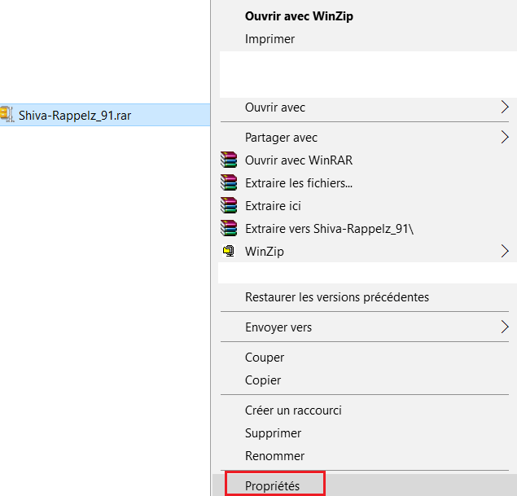517x496 pixels.
Task: Select Couper in the context menu
Action: 265,358
